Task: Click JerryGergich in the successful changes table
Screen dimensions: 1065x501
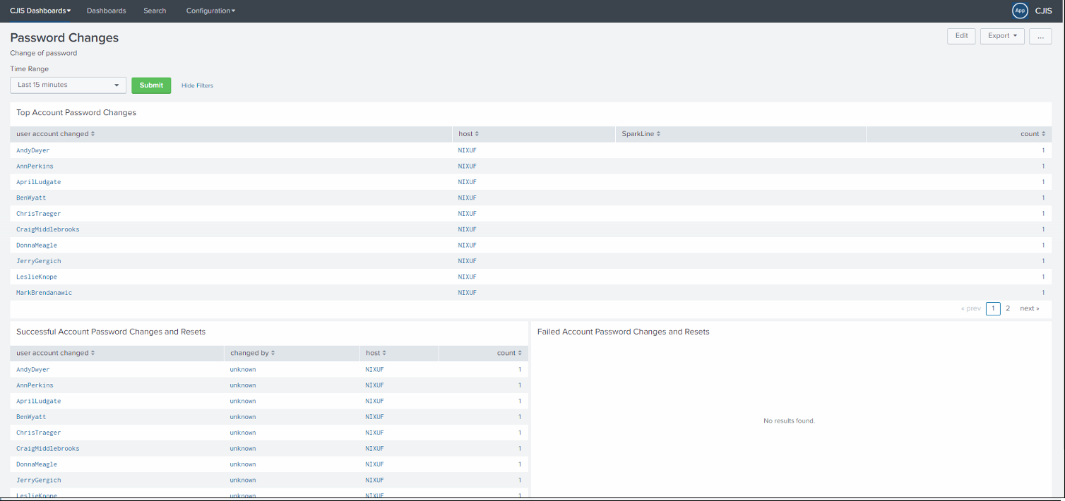Action: coord(39,480)
